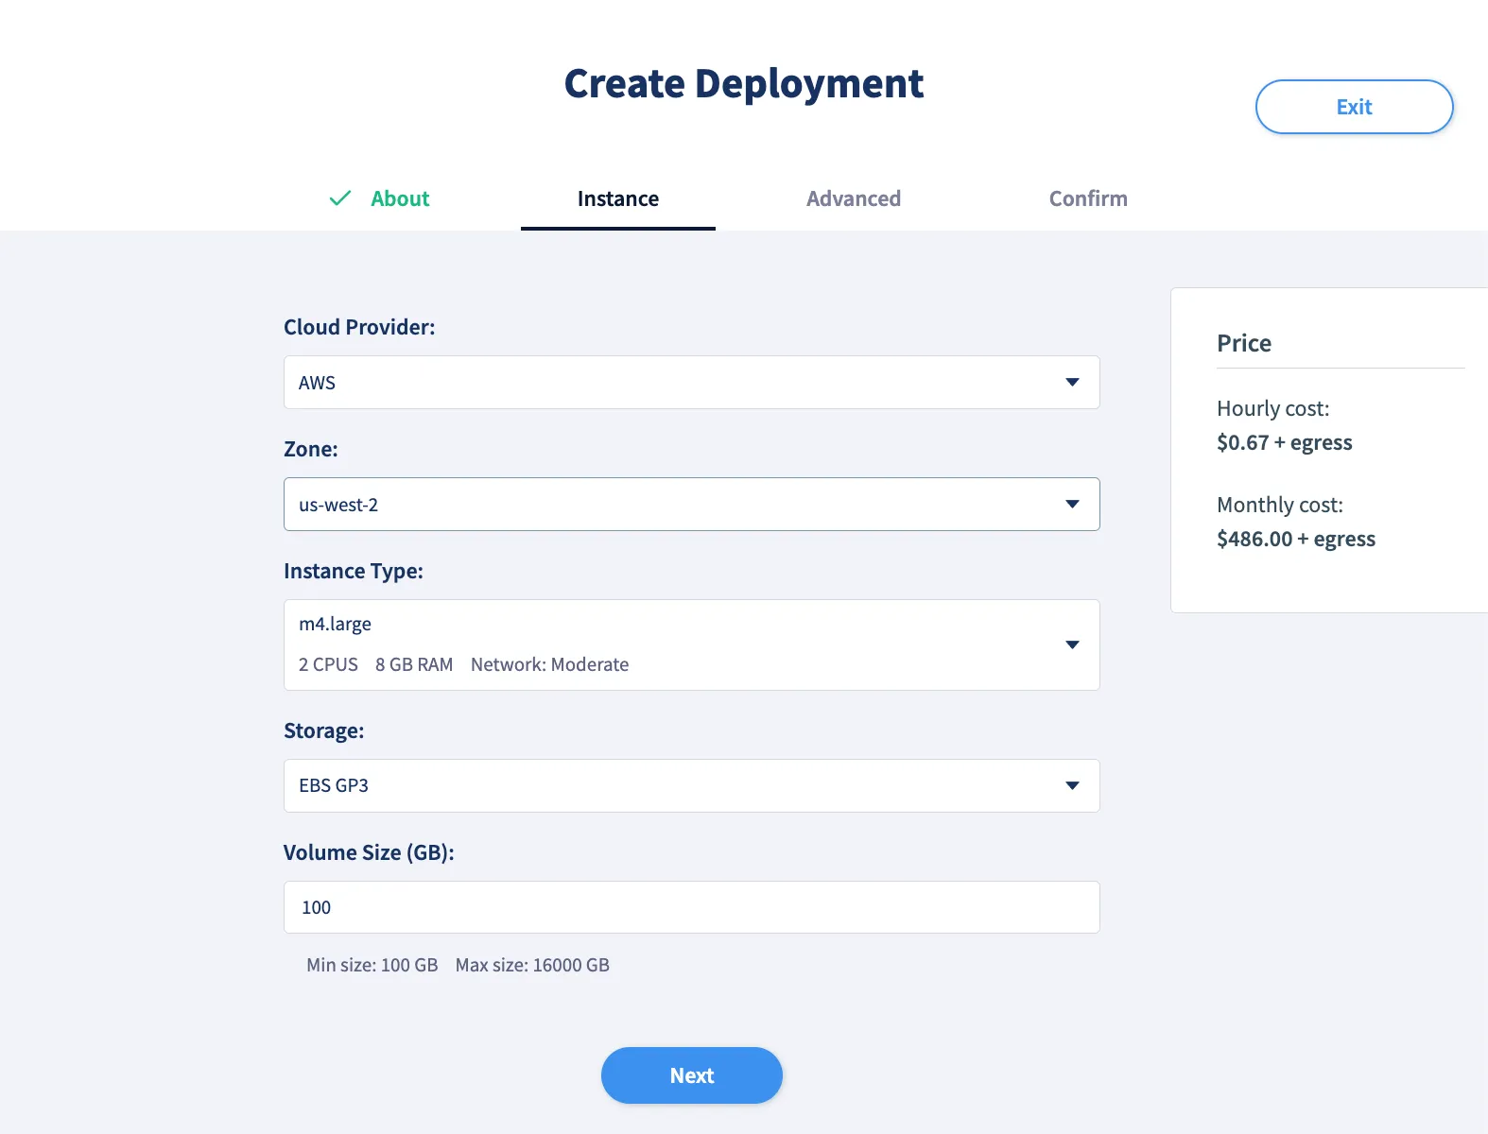Click the green checkmark beside About
Image resolution: width=1488 pixels, height=1134 pixels.
340,198
